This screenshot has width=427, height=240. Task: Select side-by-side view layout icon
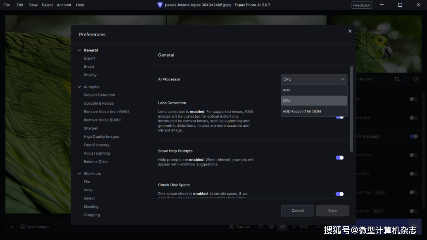click(282, 227)
